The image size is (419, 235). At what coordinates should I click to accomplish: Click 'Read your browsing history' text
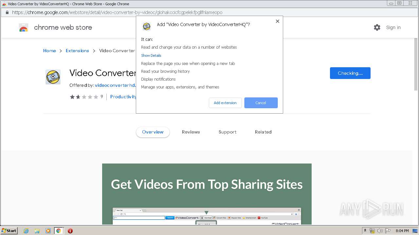click(x=165, y=71)
